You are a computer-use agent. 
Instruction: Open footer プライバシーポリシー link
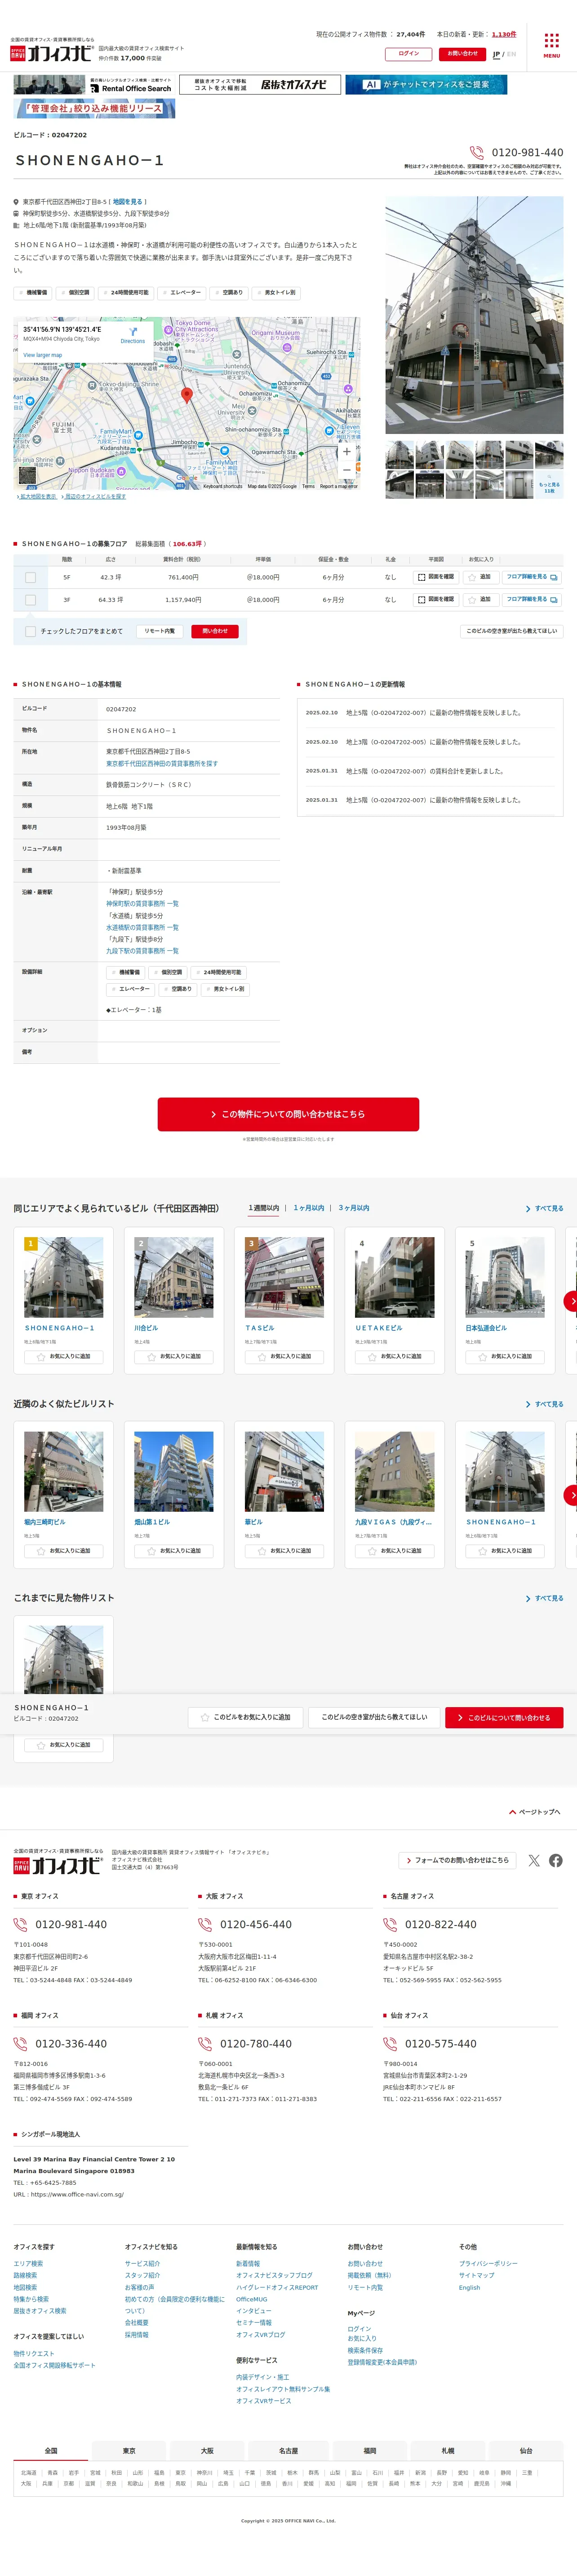coord(488,2263)
